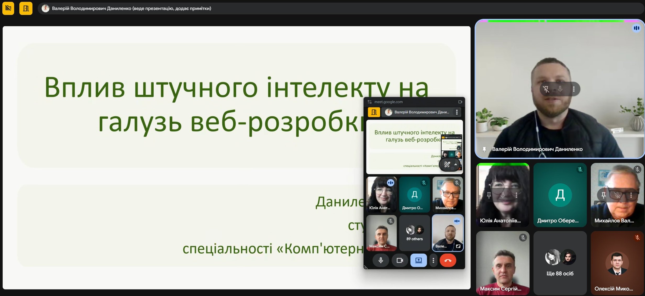
Task: Click the back-to-tab icon in mini window header
Action: (460, 102)
